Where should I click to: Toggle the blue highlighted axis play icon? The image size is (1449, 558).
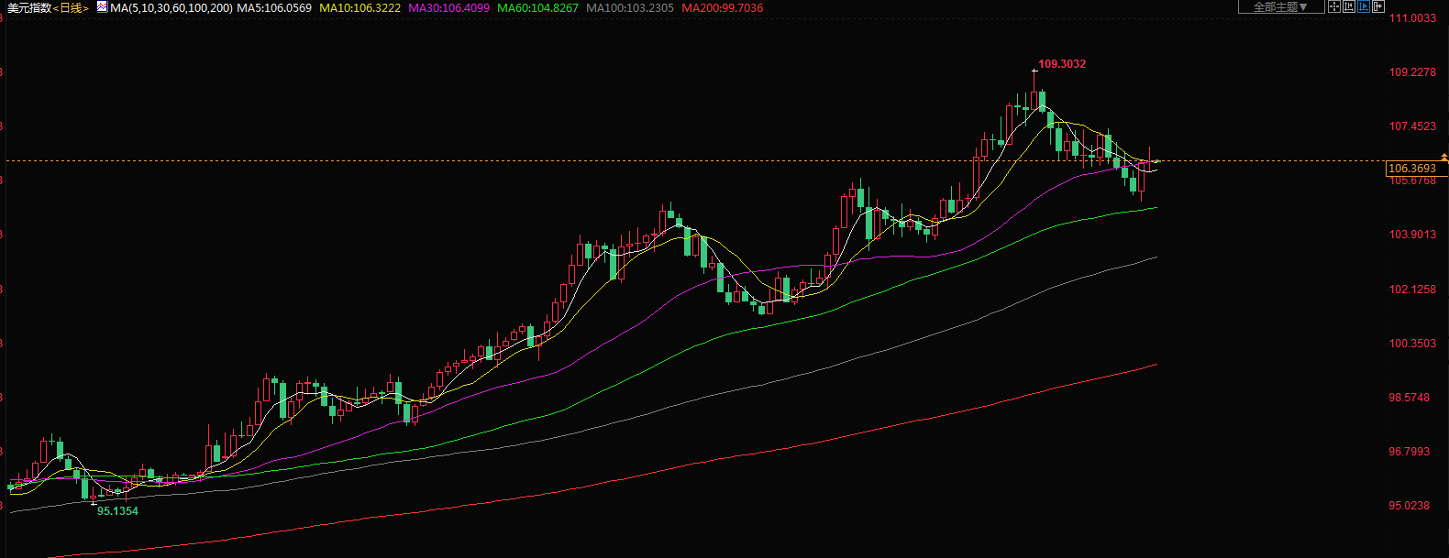click(1364, 6)
